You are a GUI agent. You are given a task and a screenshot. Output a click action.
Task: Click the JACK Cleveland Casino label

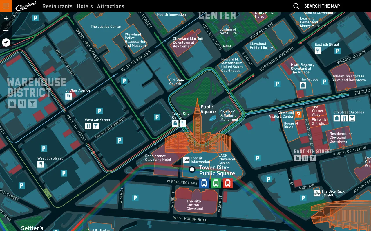pos(227,159)
